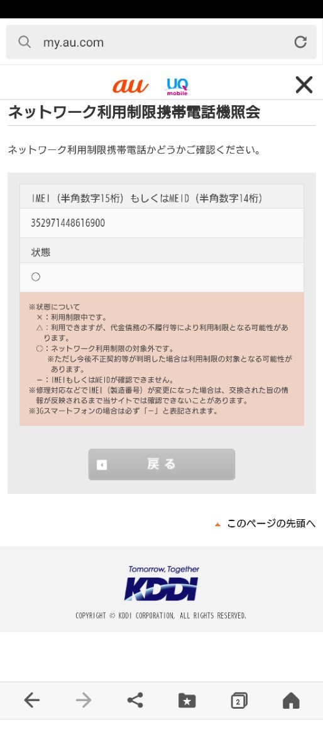Image resolution: width=323 pixels, height=756 pixels.
Task: Show open tabs counter showing 2
Action: point(239,701)
